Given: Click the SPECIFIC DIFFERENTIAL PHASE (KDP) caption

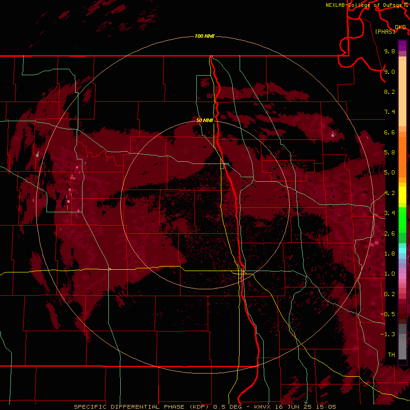Looking at the screenshot, I should (x=141, y=407).
